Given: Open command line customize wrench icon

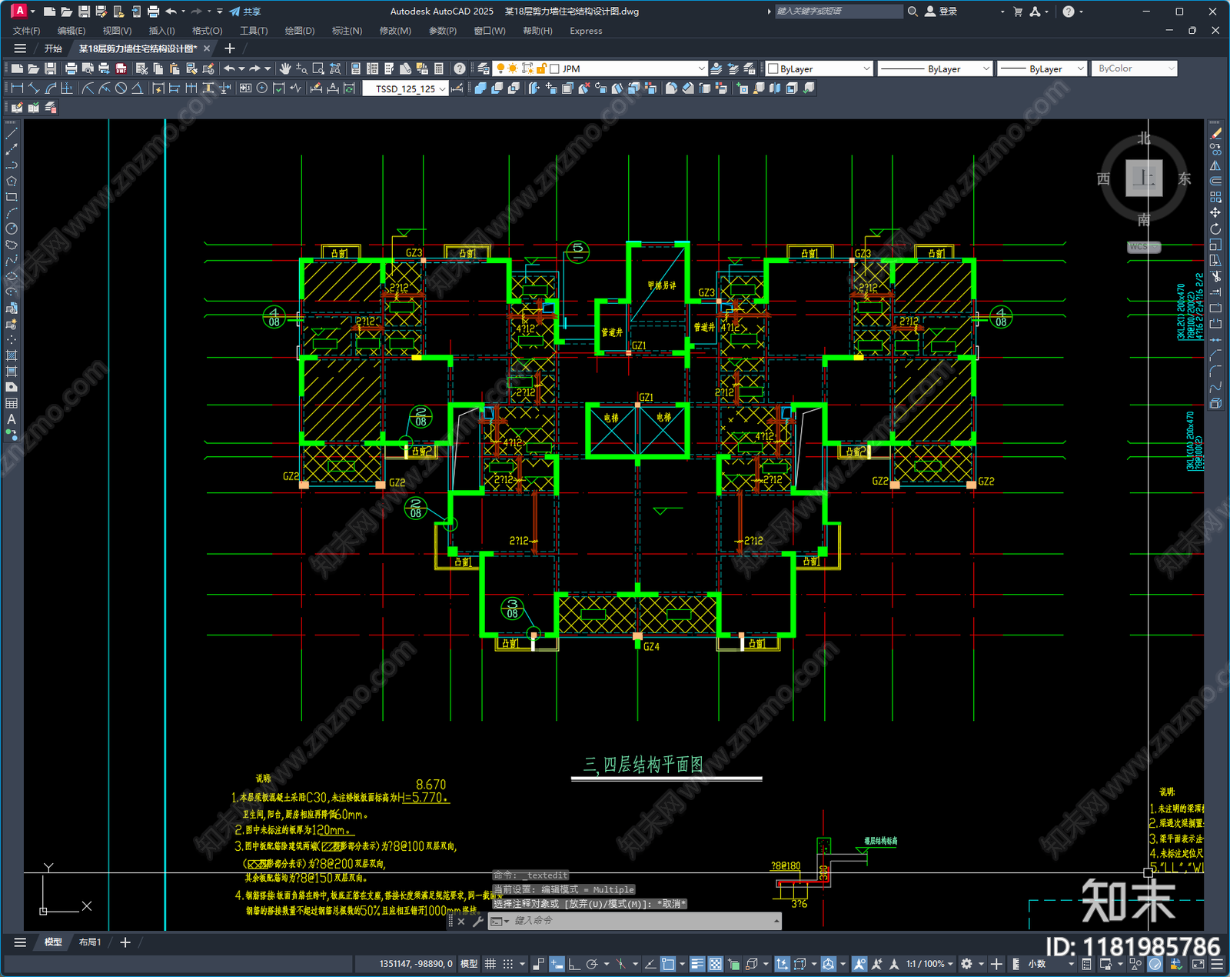Looking at the screenshot, I should click(477, 921).
